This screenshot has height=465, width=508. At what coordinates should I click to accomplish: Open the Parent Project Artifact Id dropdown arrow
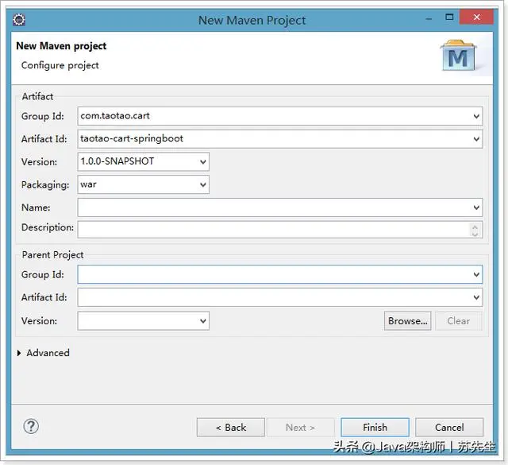coord(476,297)
